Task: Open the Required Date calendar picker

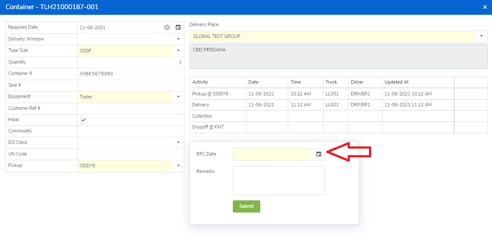Action: click(178, 27)
